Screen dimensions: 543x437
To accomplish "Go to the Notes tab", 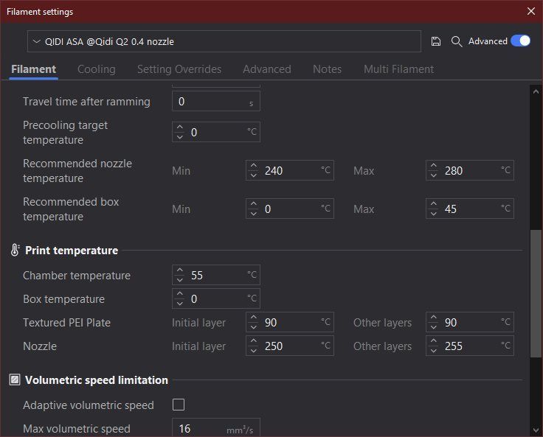I will pos(327,69).
